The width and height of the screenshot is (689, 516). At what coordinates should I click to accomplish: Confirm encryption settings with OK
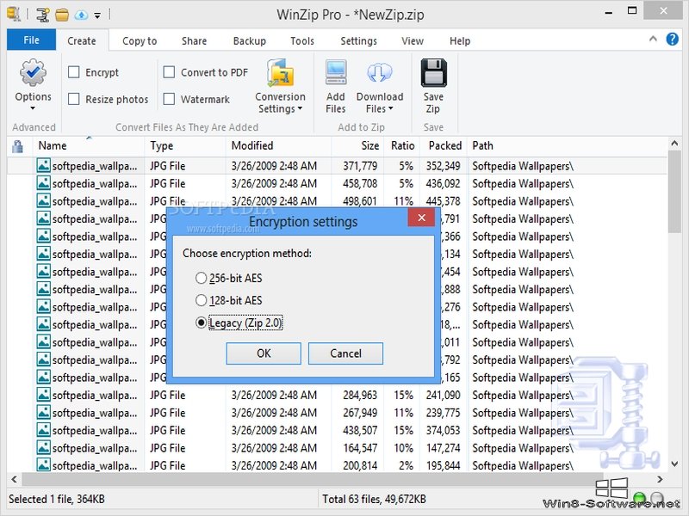[264, 353]
